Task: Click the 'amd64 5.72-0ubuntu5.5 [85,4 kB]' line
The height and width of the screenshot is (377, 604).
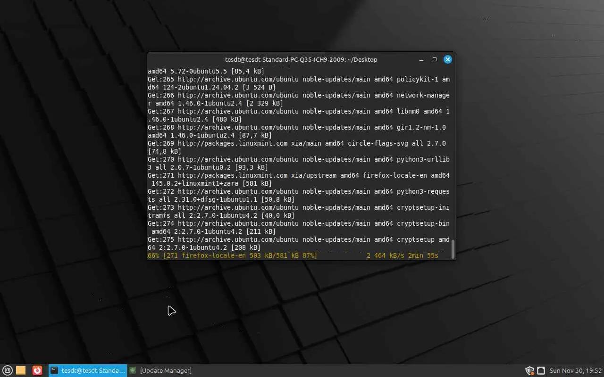Action: point(206,71)
